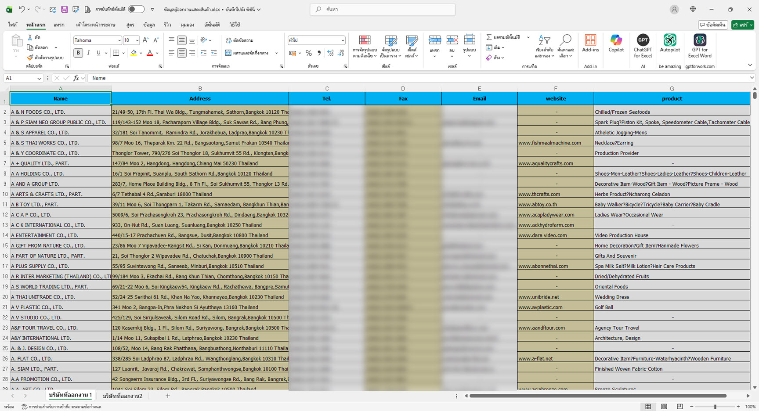Viewport: 759px width, 411px height.
Task: Open the แทรก ribbon tab
Action: [59, 25]
